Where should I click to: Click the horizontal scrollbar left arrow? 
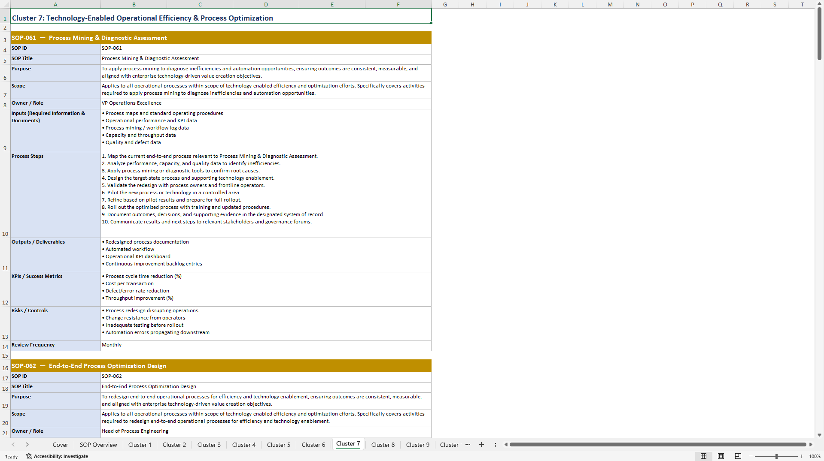coord(506,445)
